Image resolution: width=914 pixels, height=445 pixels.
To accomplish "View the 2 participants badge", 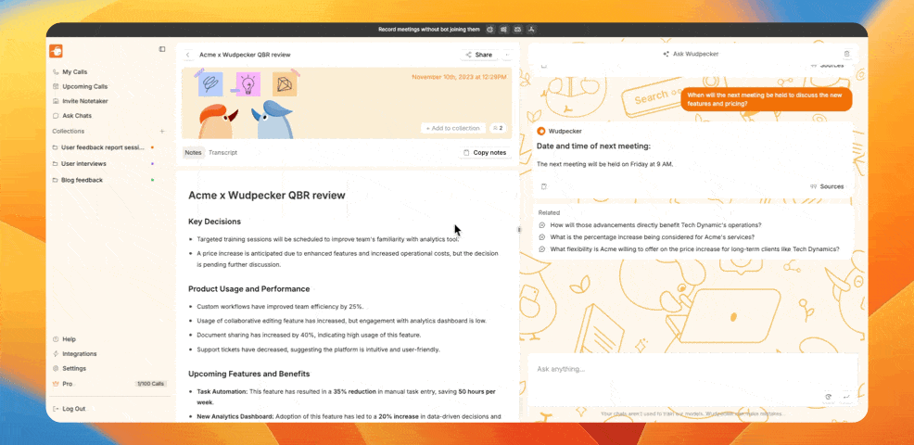I will coord(497,128).
